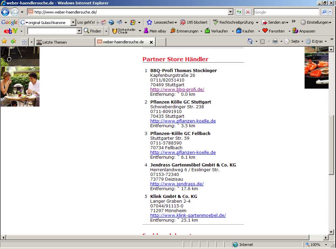Click the Klink GmbH & Co. KG heading

174,197
